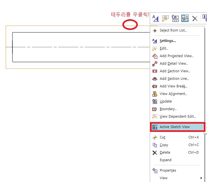This screenshot has width=207, height=182.
Task: Click Boundary in the context menu
Action: 168,109
